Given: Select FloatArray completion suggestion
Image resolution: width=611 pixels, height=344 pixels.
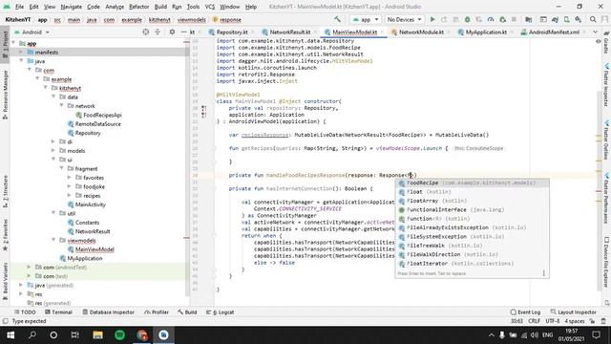Looking at the screenshot, I should tap(472, 201).
